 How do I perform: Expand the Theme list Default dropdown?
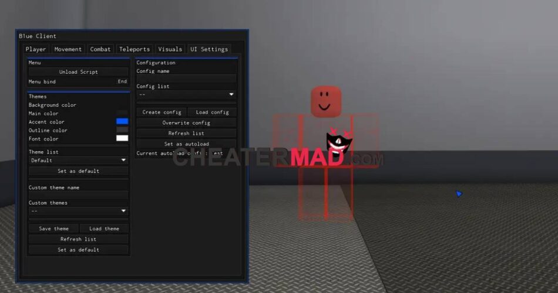(x=78, y=160)
